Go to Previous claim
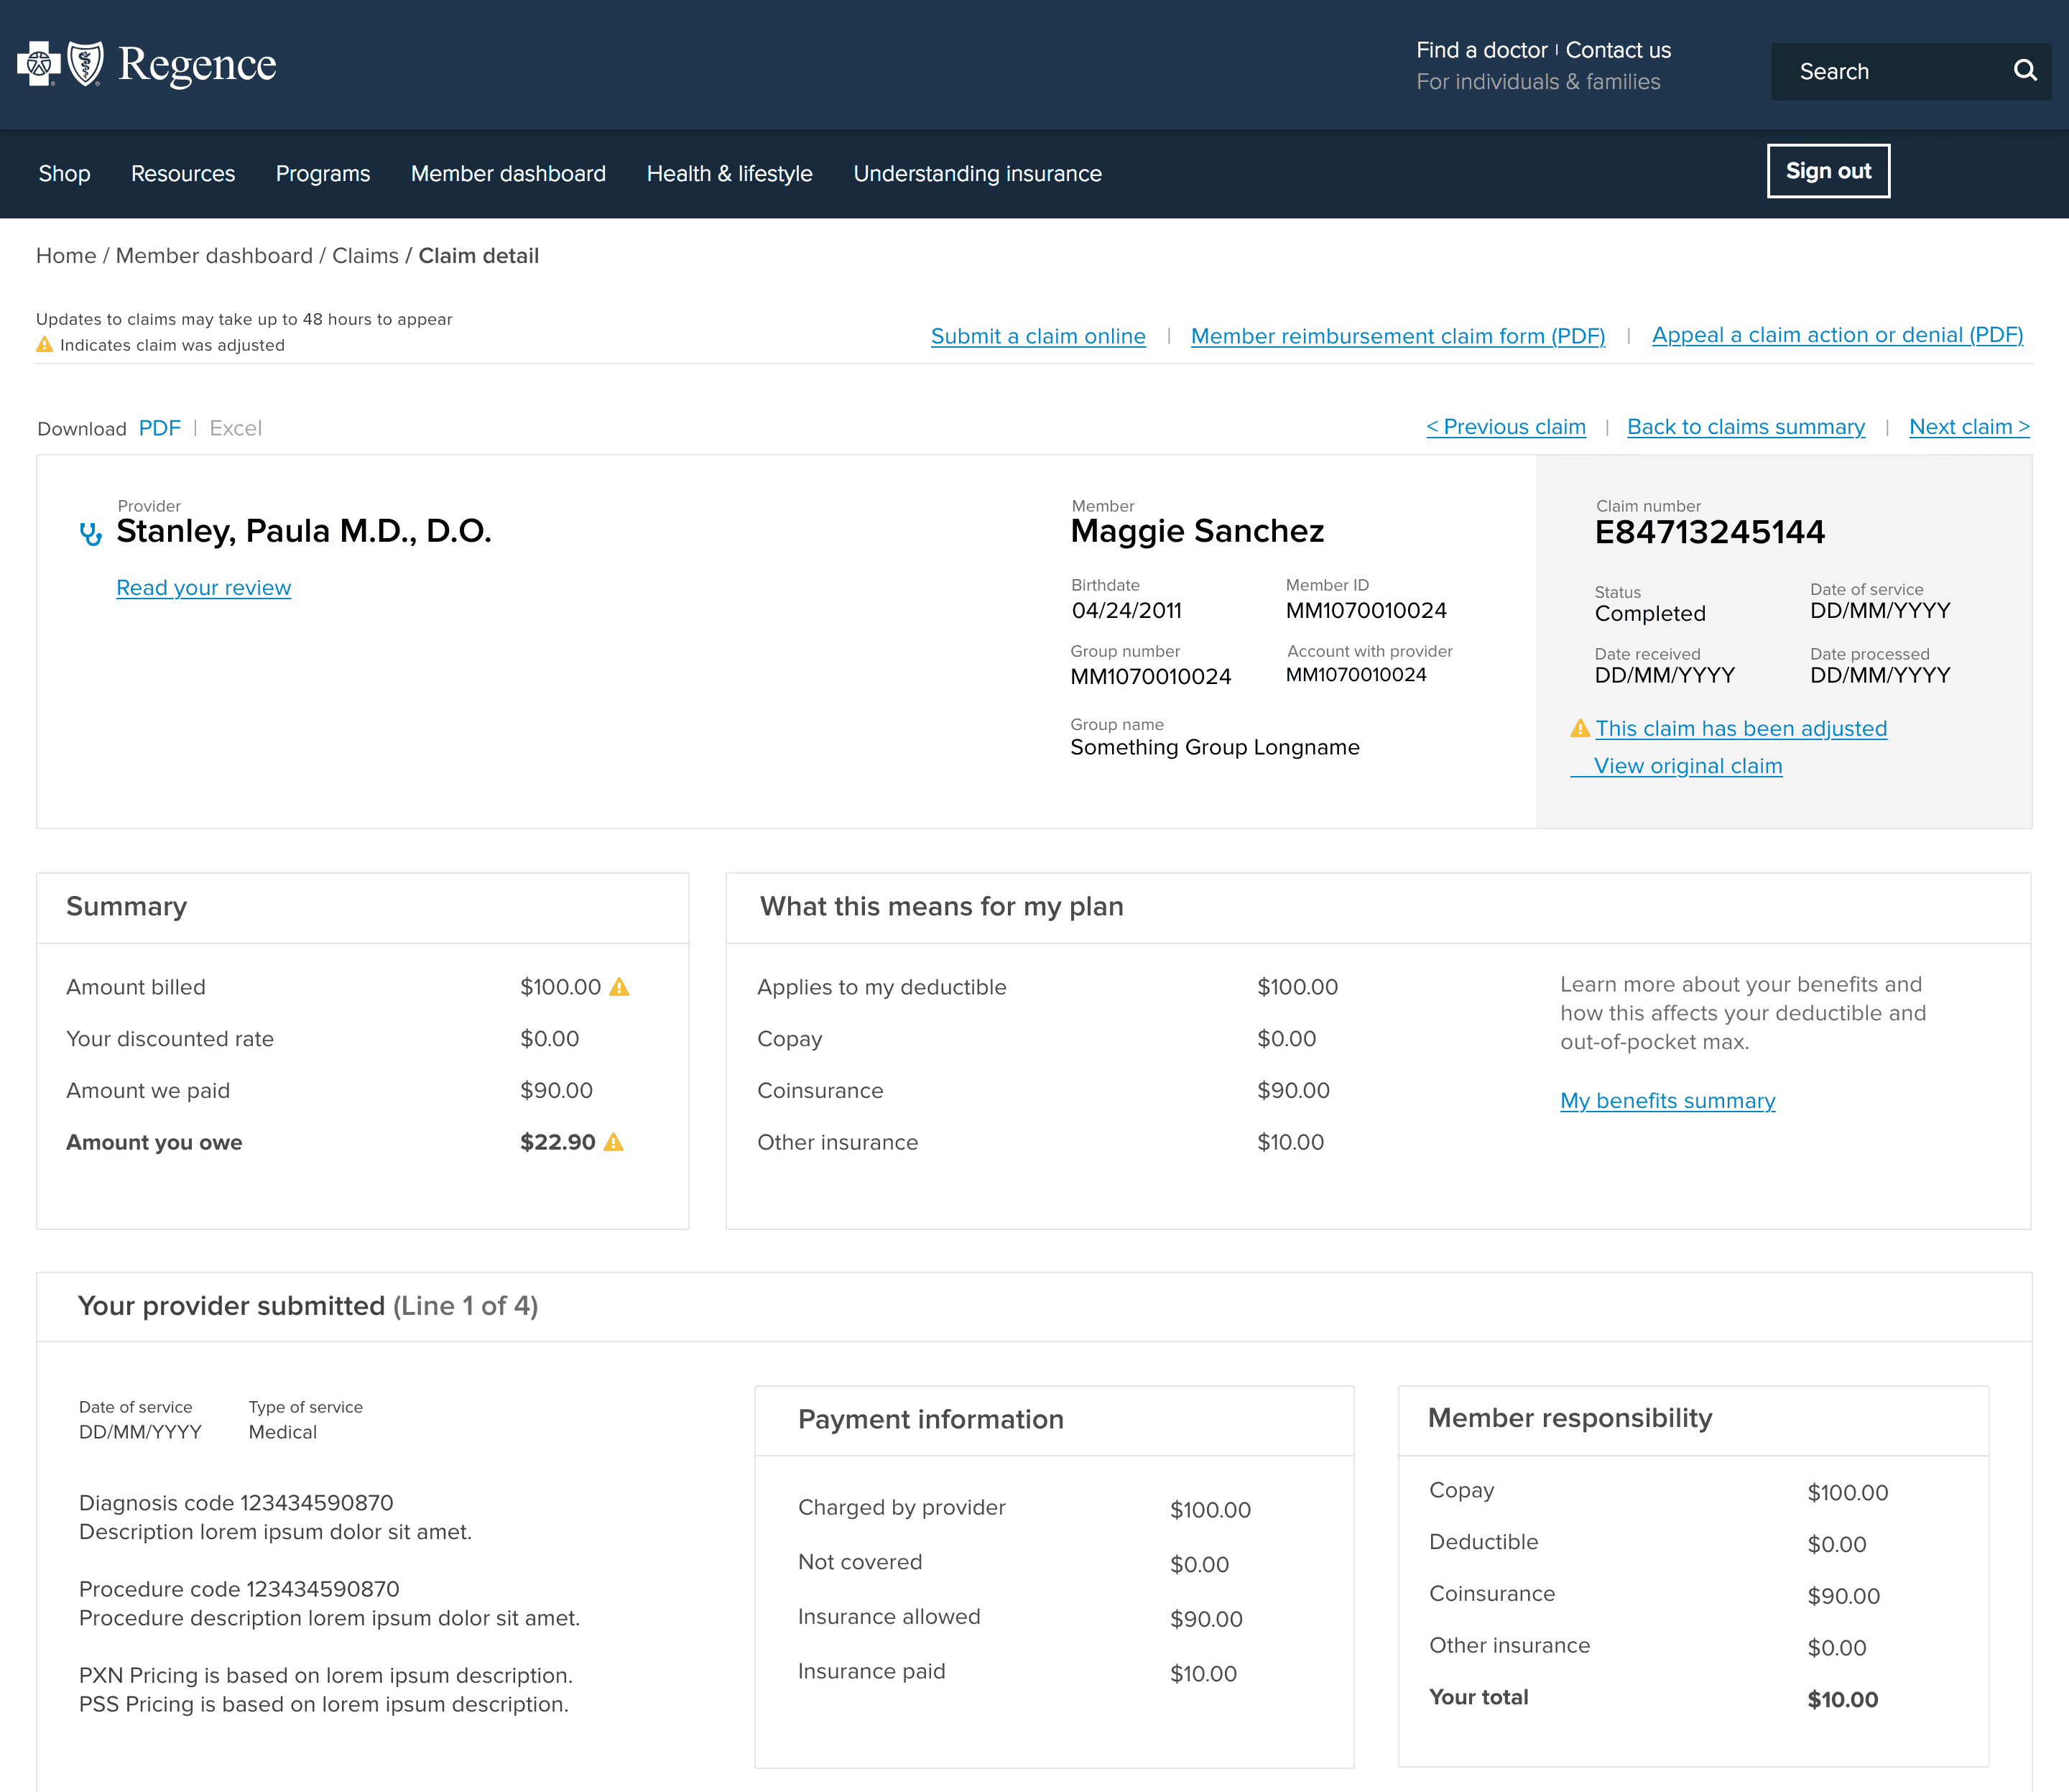 (1505, 427)
